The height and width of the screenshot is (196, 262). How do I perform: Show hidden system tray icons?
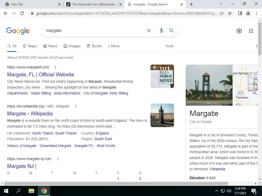click(x=216, y=191)
